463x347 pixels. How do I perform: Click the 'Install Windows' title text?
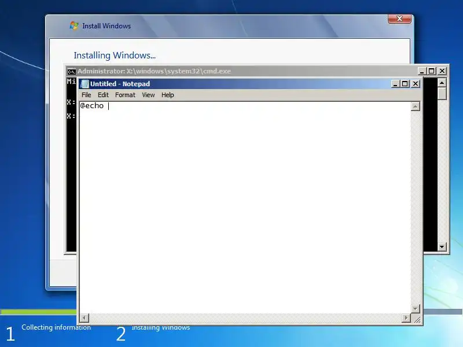[106, 26]
